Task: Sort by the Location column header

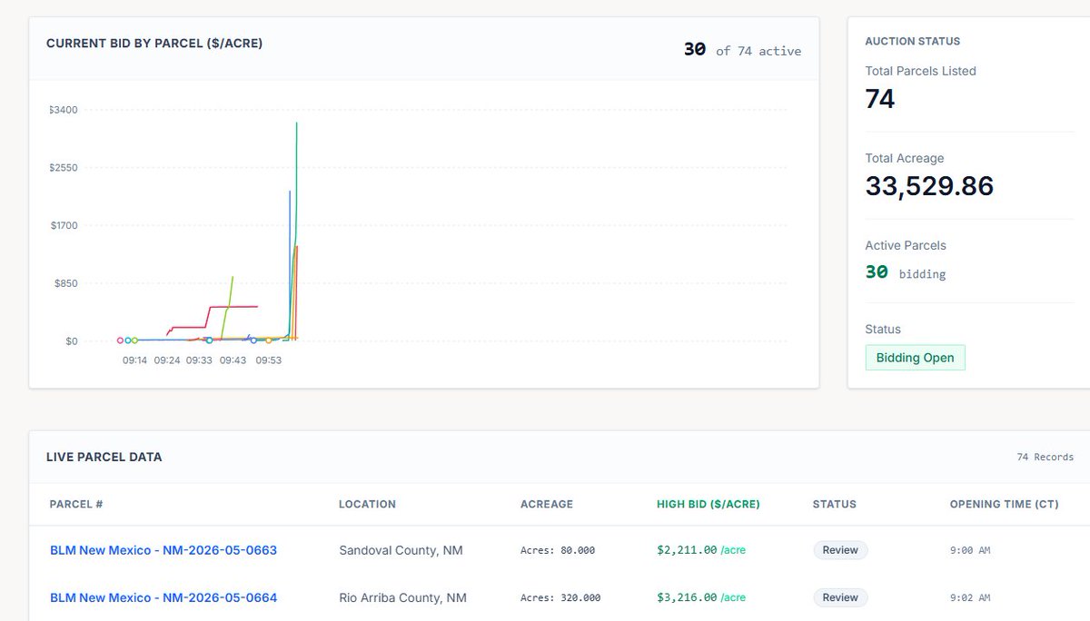Action: (367, 504)
